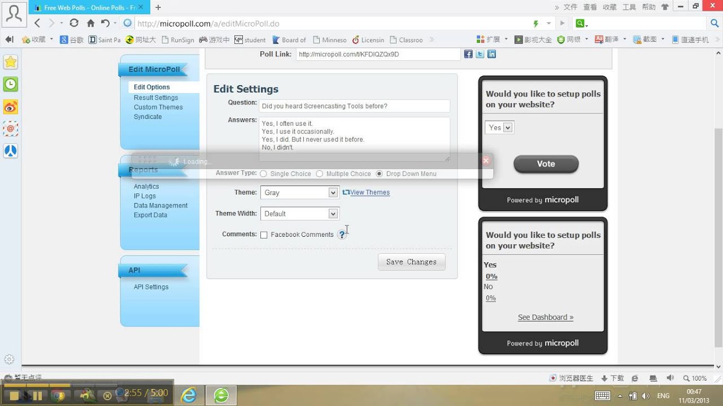Open Internet Explorer from the taskbar
Screen dimensions: 723x406
tap(188, 395)
